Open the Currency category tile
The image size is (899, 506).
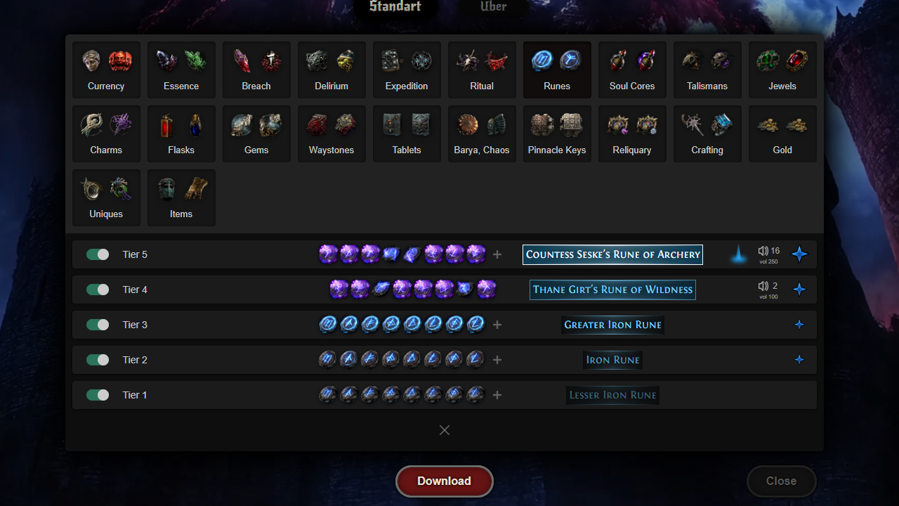106,70
